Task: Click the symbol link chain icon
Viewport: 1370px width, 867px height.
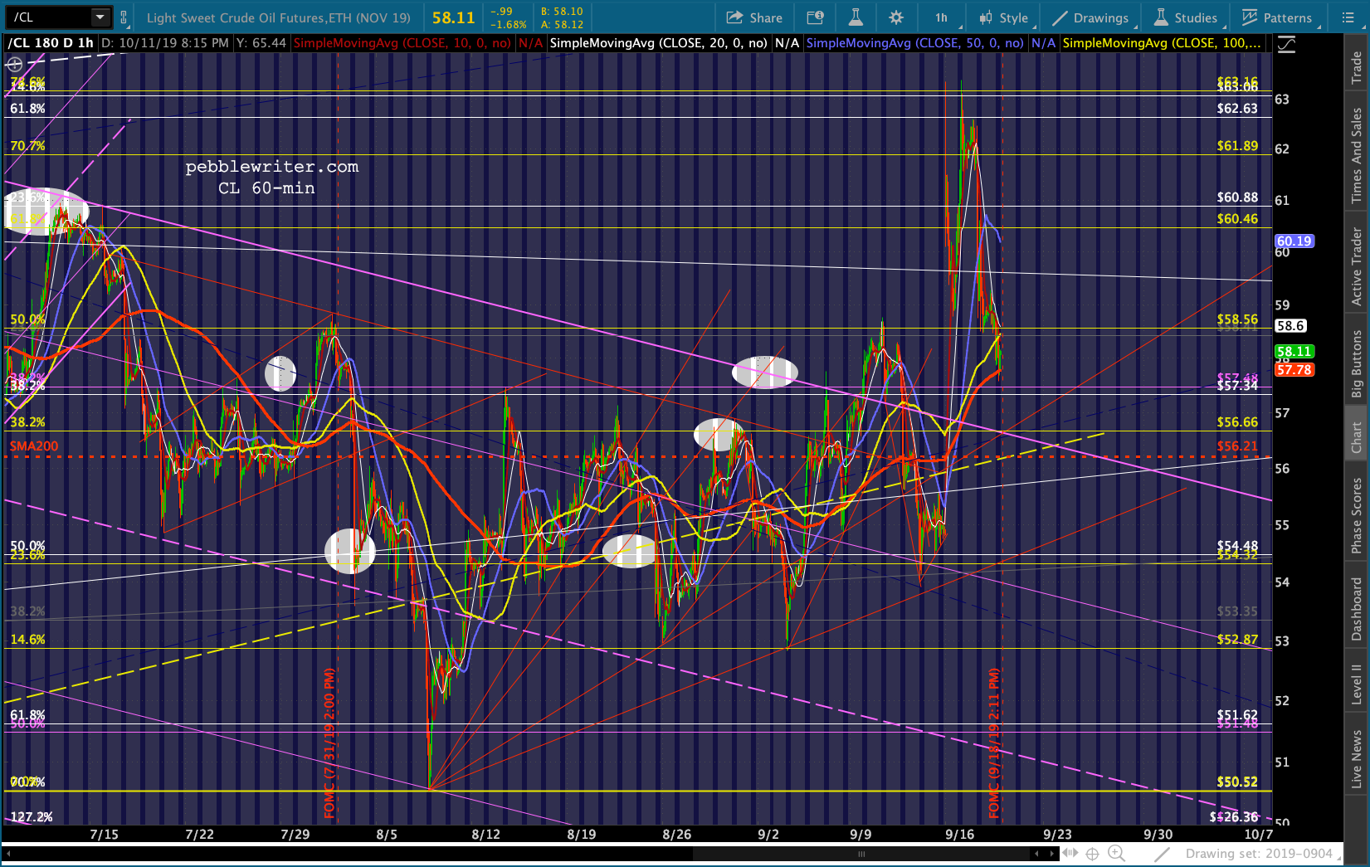Action: [x=124, y=17]
